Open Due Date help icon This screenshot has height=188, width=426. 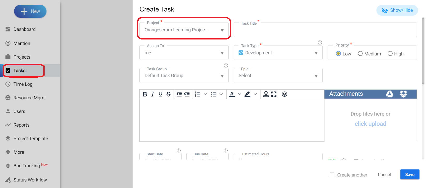click(226, 150)
